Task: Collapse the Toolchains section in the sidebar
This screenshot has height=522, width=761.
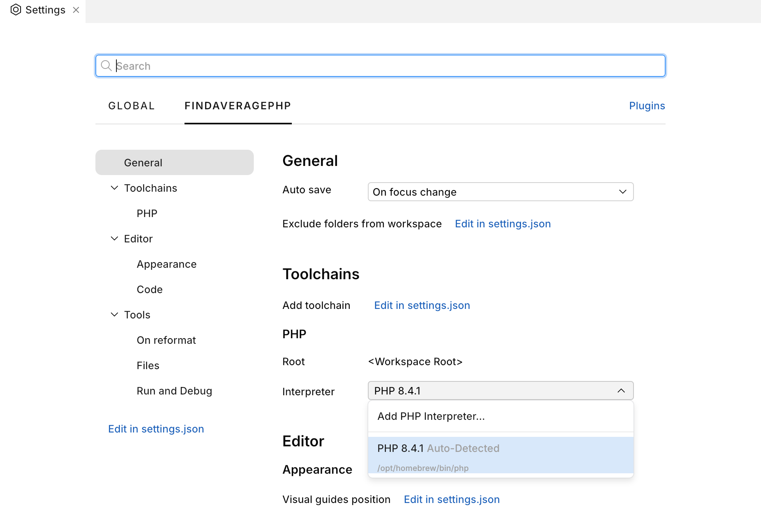Action: click(x=114, y=188)
